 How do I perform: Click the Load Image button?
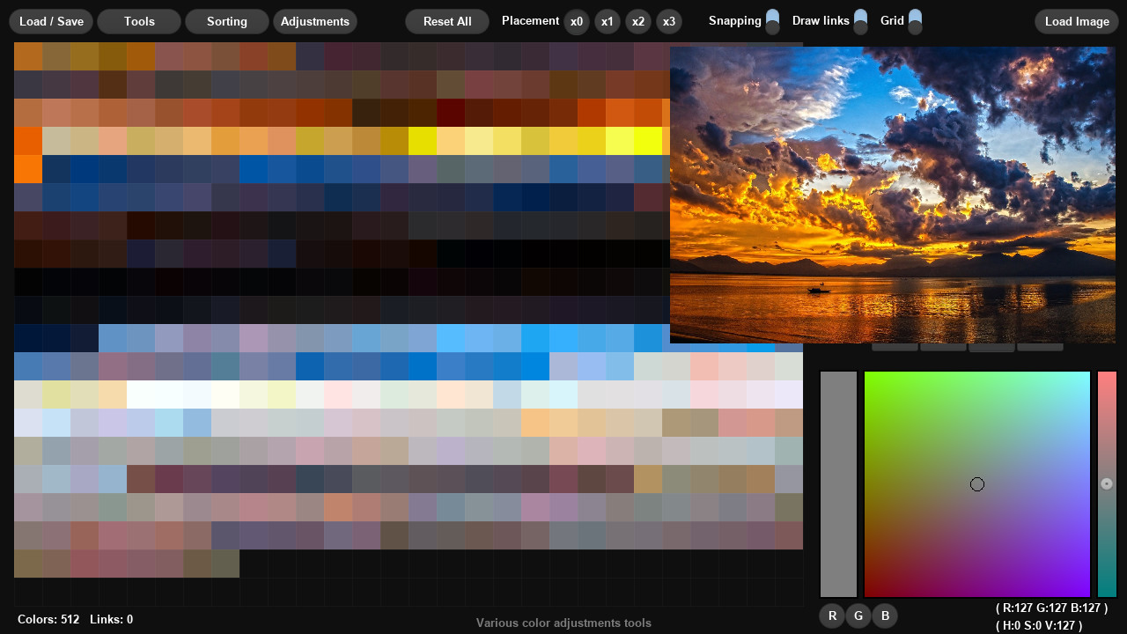pos(1076,21)
